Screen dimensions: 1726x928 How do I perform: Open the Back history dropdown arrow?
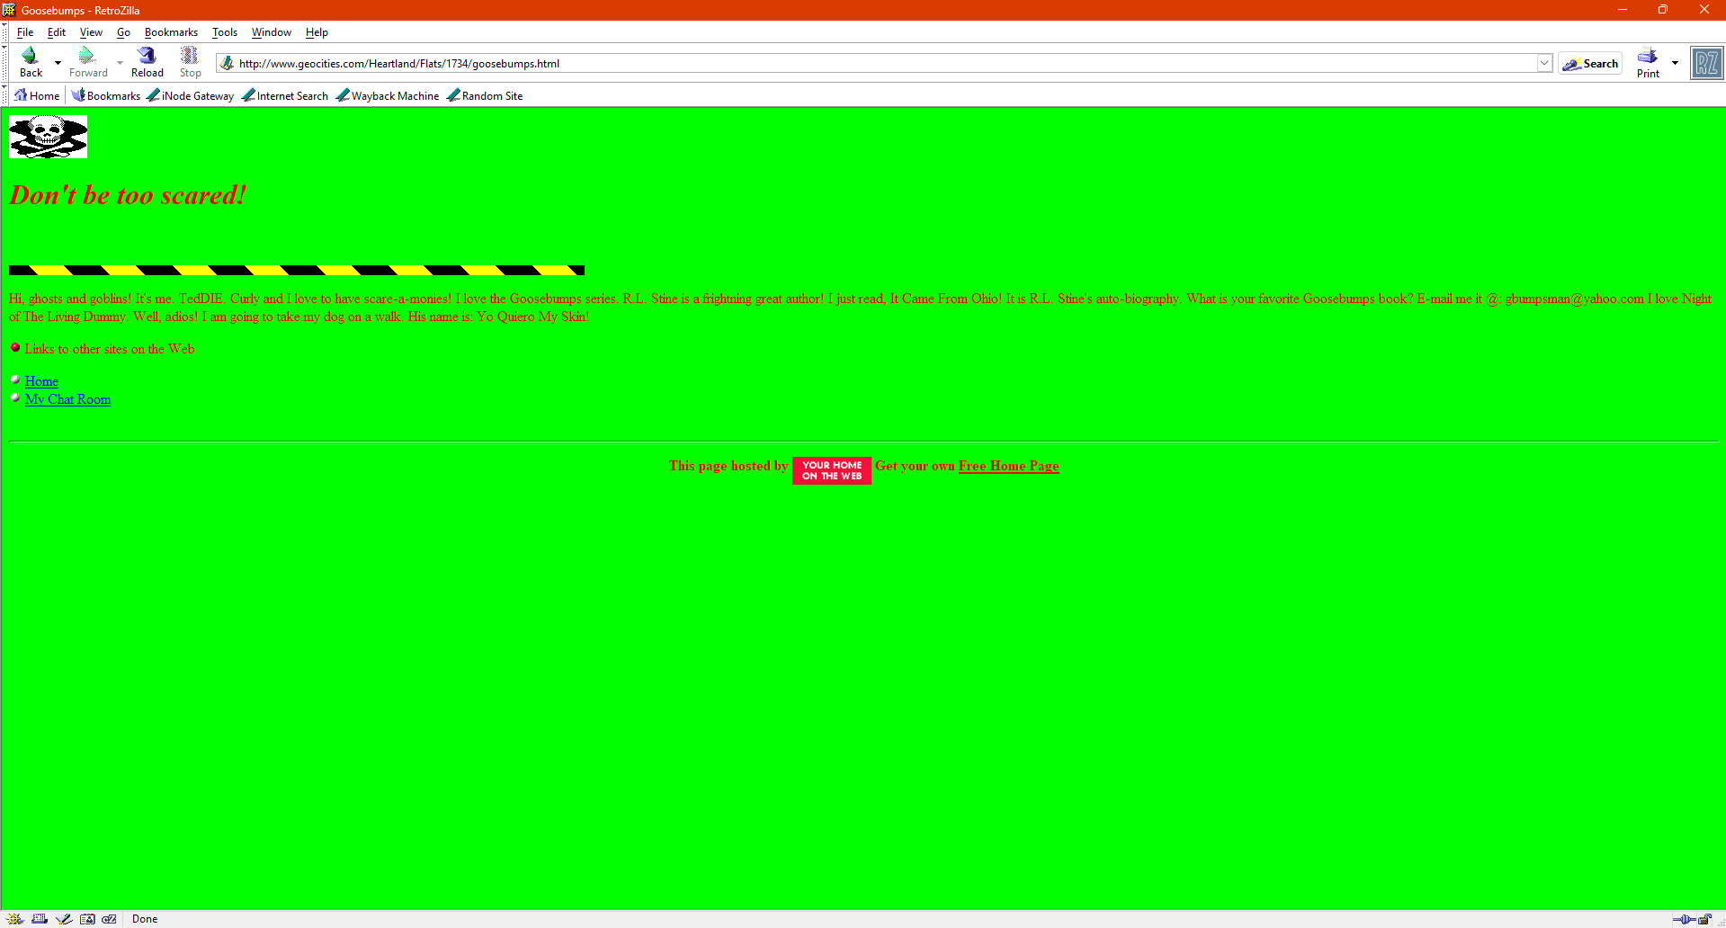point(58,63)
